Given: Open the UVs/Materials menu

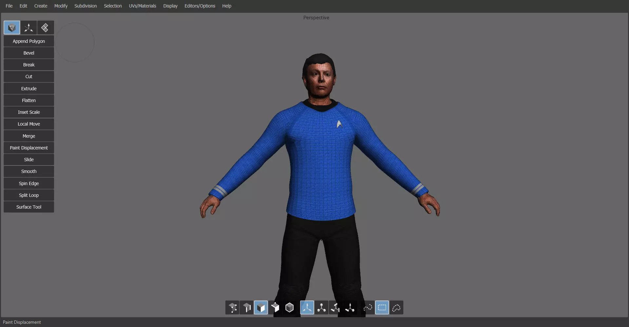Looking at the screenshot, I should click(x=143, y=6).
